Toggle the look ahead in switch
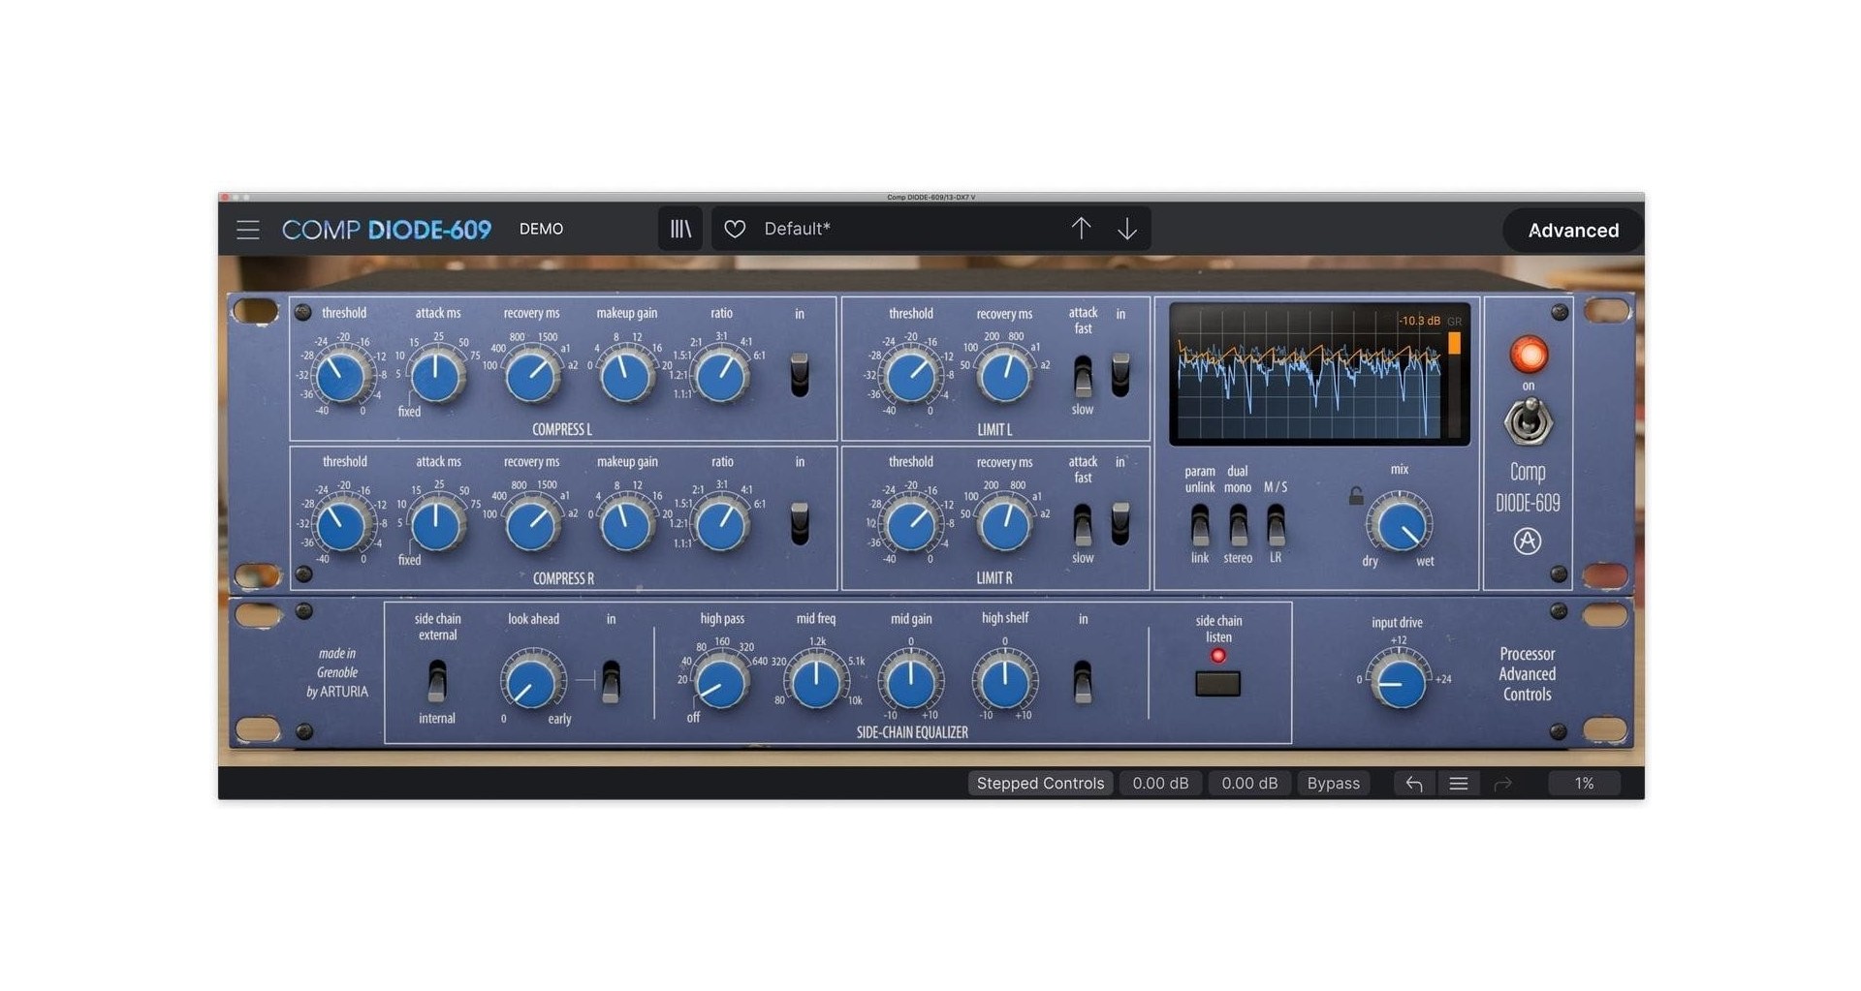This screenshot has width=1861, height=991. coord(611,681)
